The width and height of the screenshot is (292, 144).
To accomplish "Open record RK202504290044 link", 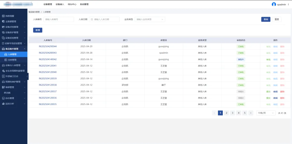I will point(48,47).
